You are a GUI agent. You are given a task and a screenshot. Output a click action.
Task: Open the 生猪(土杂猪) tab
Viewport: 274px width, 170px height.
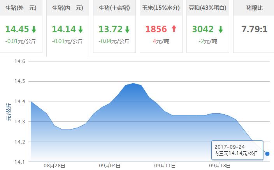(114, 8)
